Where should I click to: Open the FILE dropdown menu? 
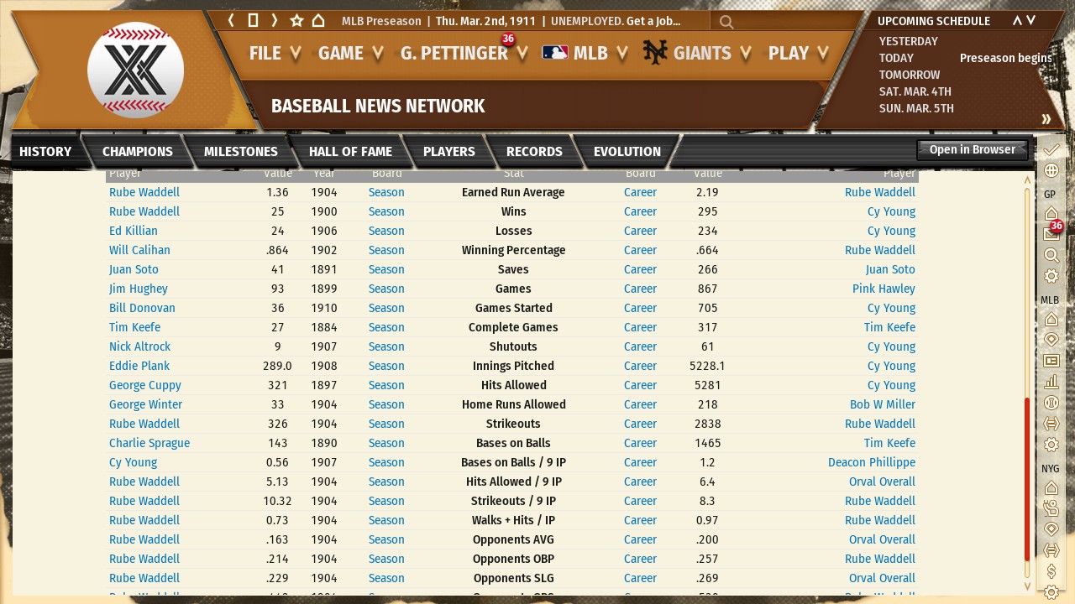[275, 54]
